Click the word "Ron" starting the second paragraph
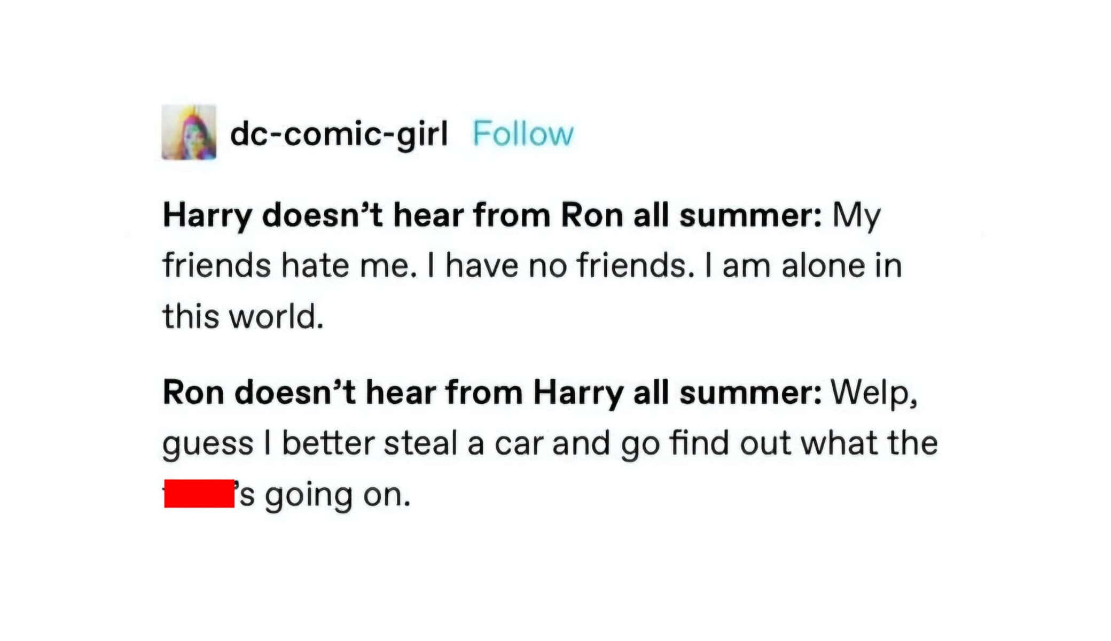Image resolution: width=1111 pixels, height=641 pixels. tap(193, 393)
